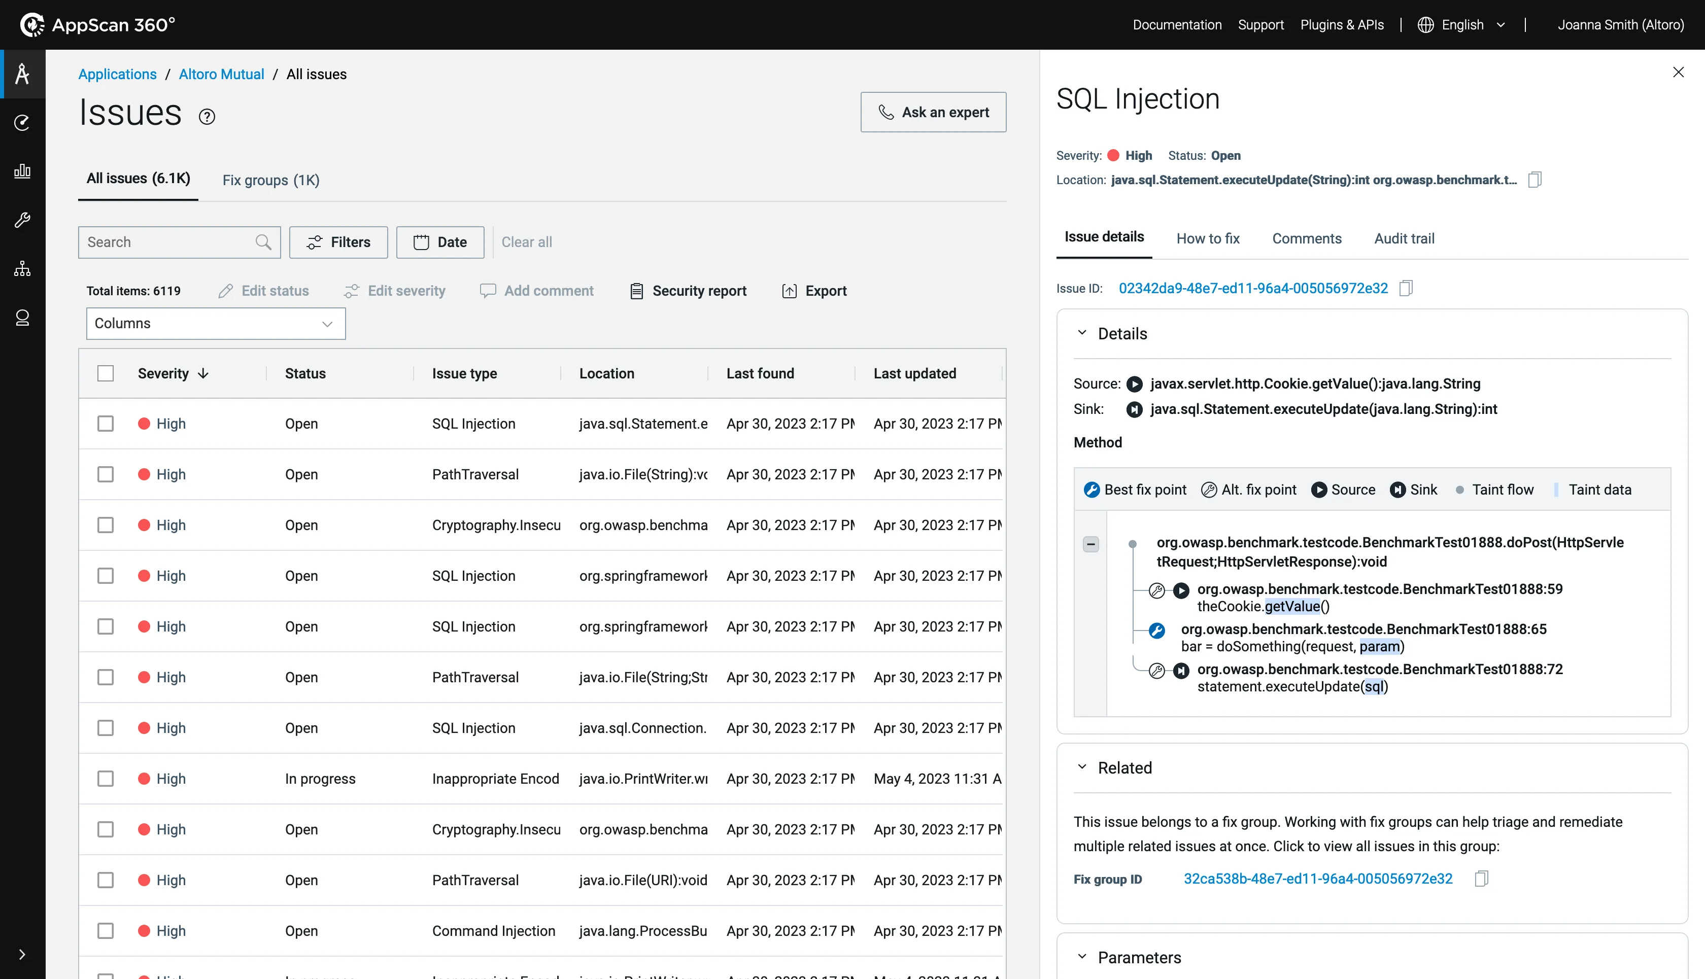This screenshot has height=979, width=1705.
Task: Open the Fix groups (1K) tab
Action: pos(270,180)
